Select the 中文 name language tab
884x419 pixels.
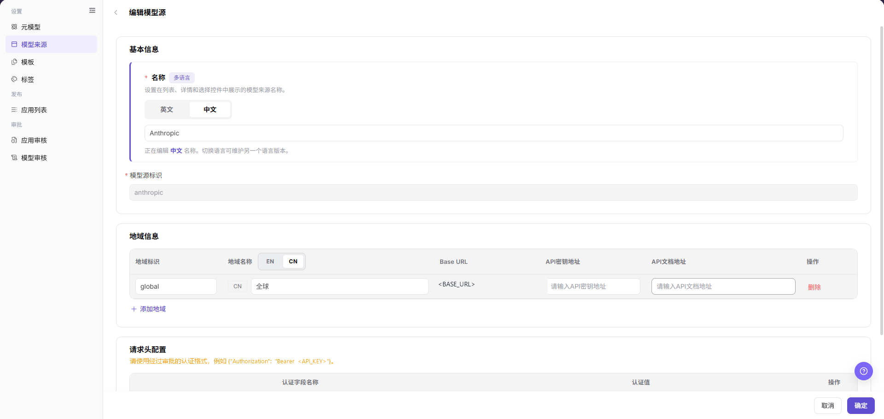tap(210, 110)
